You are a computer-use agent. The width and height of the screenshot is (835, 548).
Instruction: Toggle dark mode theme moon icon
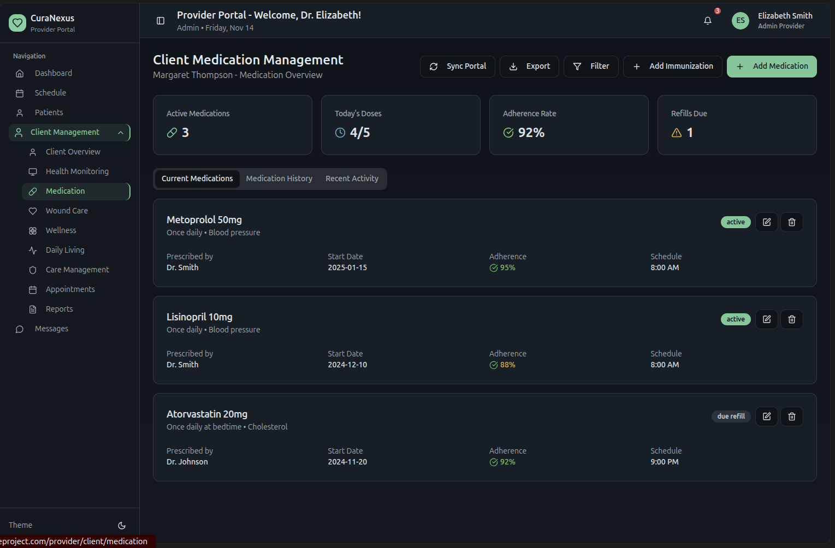pos(122,526)
